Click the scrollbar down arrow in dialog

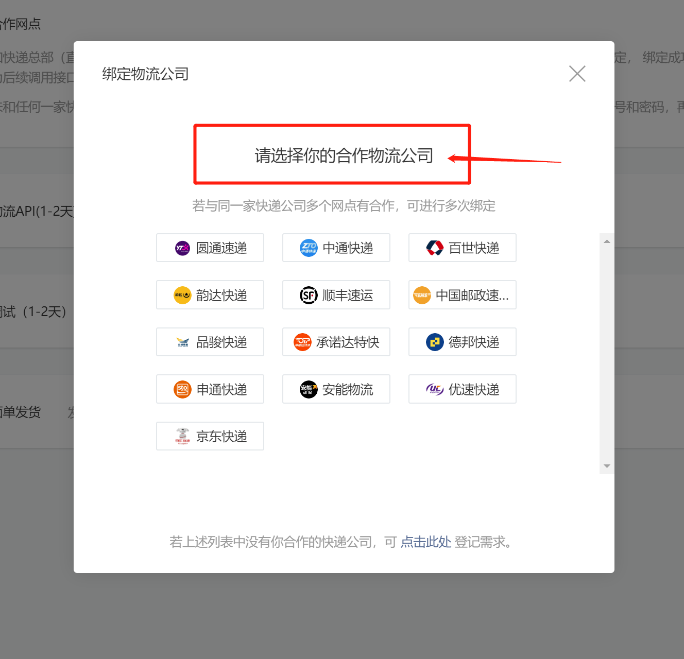click(x=607, y=466)
